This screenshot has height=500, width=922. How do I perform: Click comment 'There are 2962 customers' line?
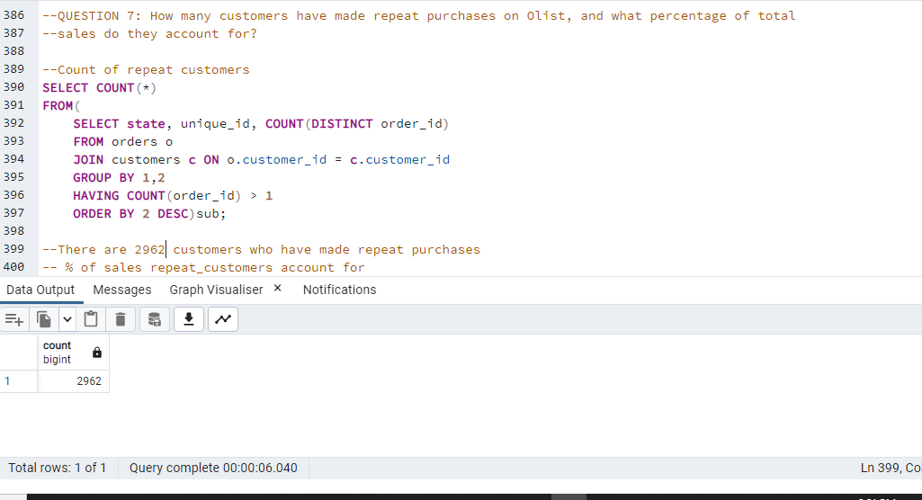(261, 250)
